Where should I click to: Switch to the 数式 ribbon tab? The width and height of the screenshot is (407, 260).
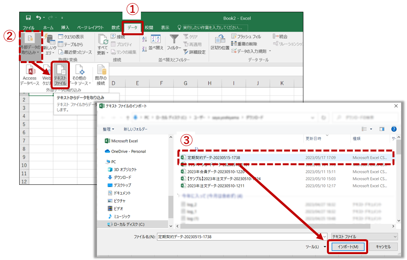115,28
